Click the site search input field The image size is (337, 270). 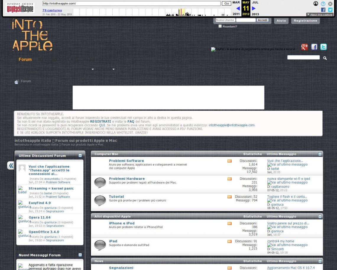304,57
